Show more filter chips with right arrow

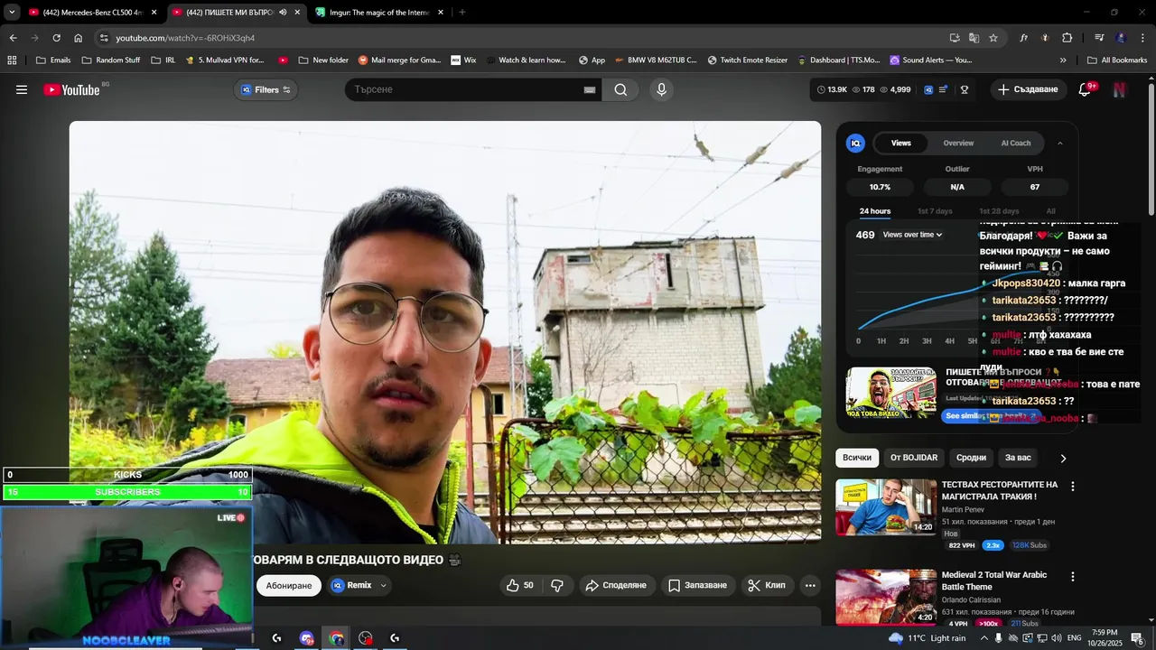[x=1063, y=458]
